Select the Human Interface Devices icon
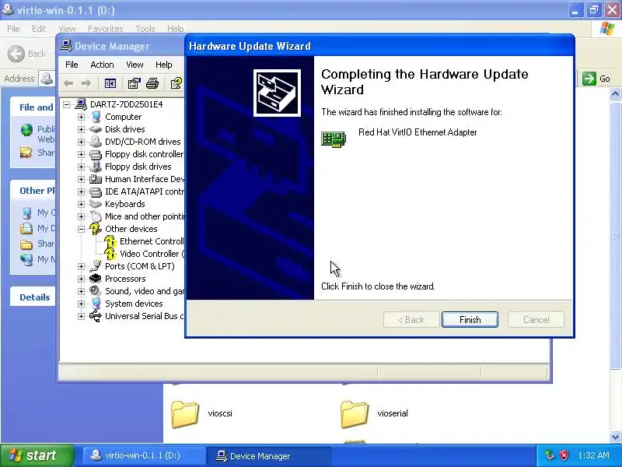The width and height of the screenshot is (622, 467). (96, 179)
